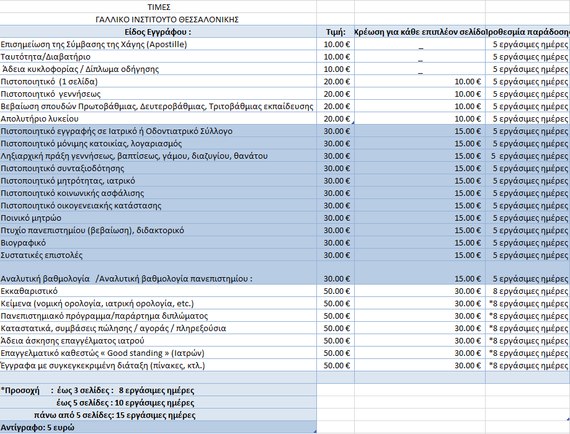Select the 30.00 € price for 'Ποινικό μητρώο'
This screenshot has height=434, width=570.
(337, 218)
